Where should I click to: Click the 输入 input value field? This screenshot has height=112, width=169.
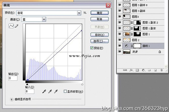point(30,91)
